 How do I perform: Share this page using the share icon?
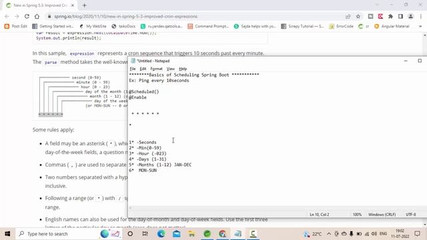(348, 16)
